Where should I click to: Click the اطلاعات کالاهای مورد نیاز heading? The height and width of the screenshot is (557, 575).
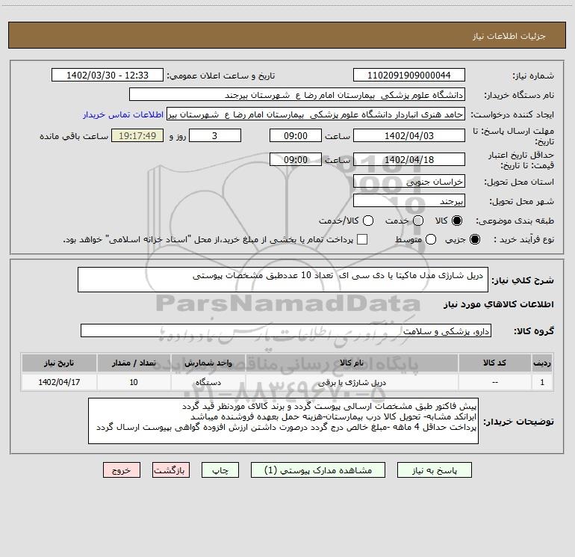[x=499, y=304]
